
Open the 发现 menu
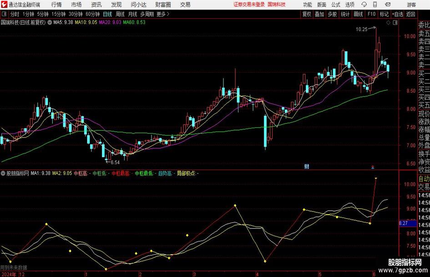[116, 5]
